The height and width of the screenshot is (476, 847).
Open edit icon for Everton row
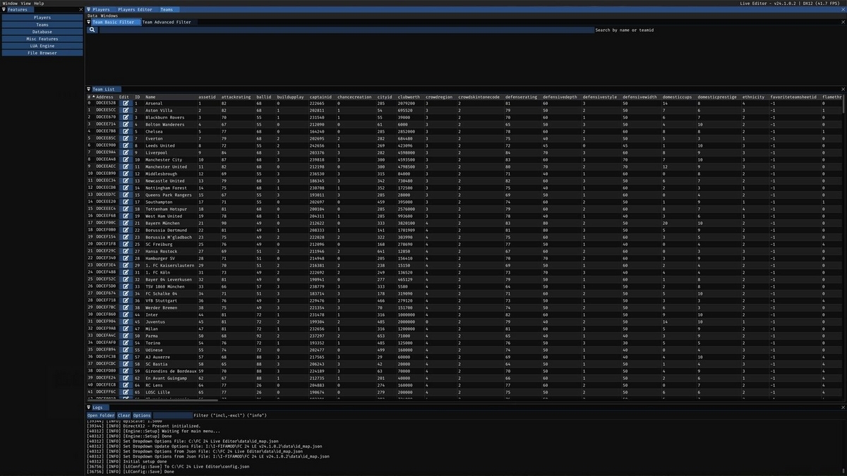coord(126,139)
